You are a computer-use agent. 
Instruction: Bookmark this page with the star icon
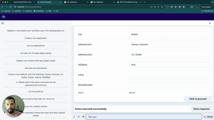(x=162, y=7)
